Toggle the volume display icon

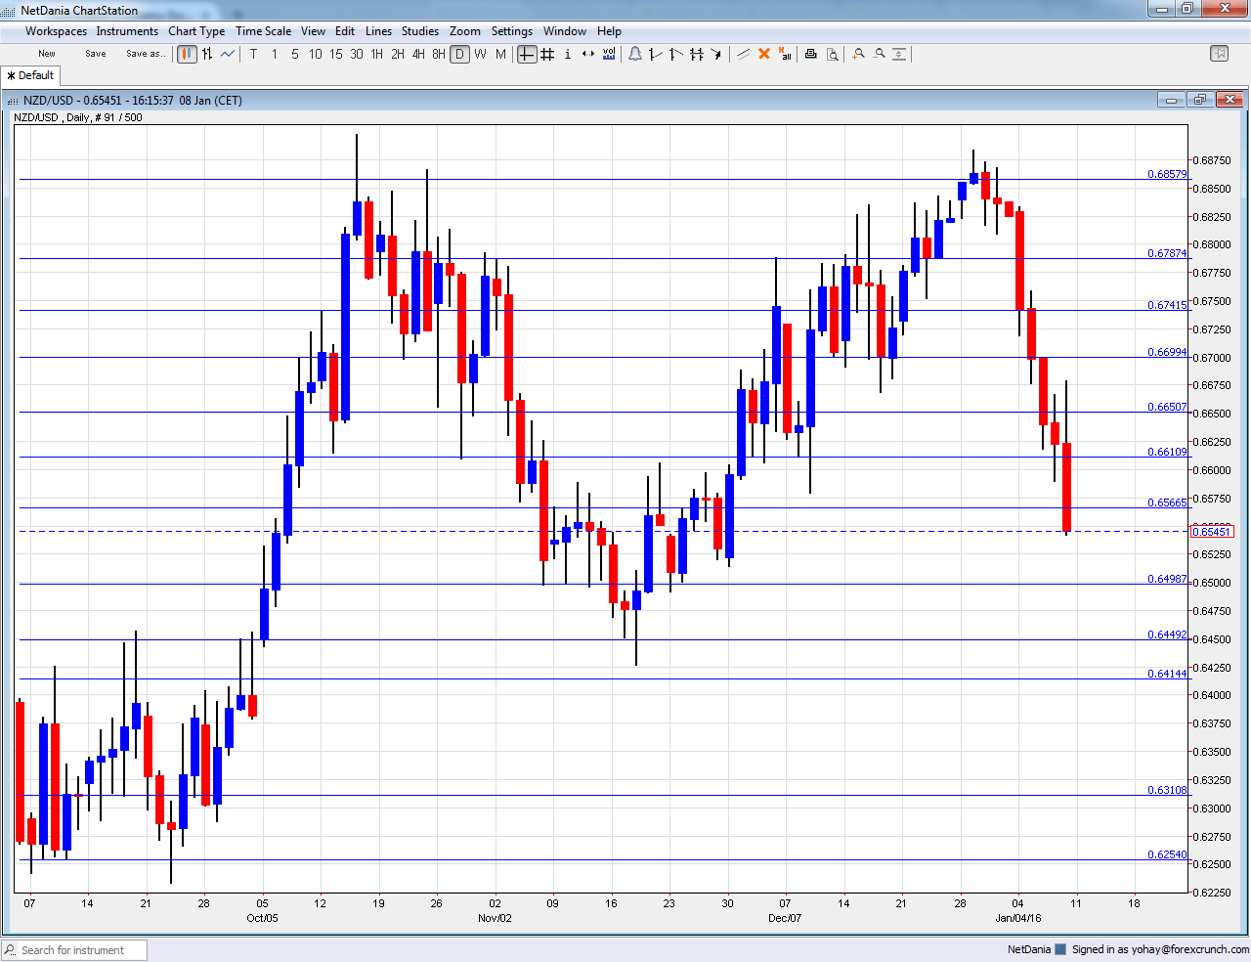point(608,54)
